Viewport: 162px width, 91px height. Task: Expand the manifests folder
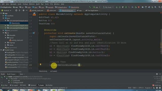3,16
